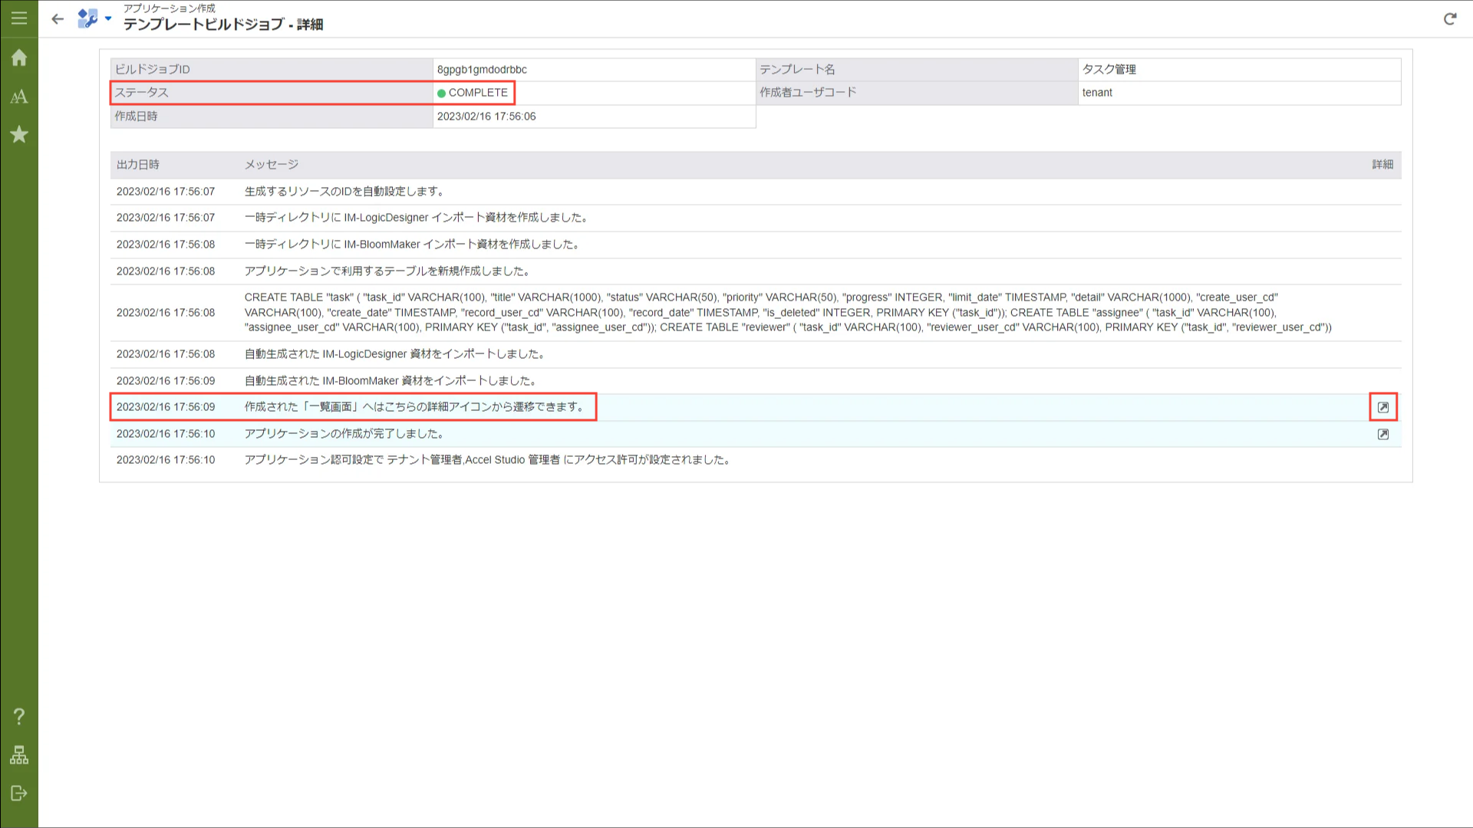Open detail link for list screen row
The height and width of the screenshot is (828, 1473).
1382,407
